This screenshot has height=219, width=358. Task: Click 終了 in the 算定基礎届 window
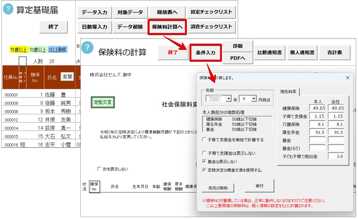click(x=53, y=27)
